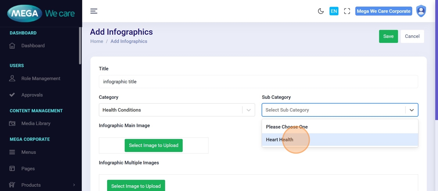Open the user profile avatar icon

[x=421, y=11]
